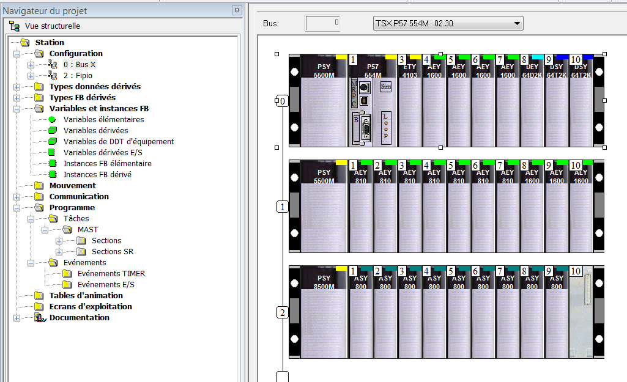
Task: Select Evénements TIMER in tree
Action: pos(111,274)
